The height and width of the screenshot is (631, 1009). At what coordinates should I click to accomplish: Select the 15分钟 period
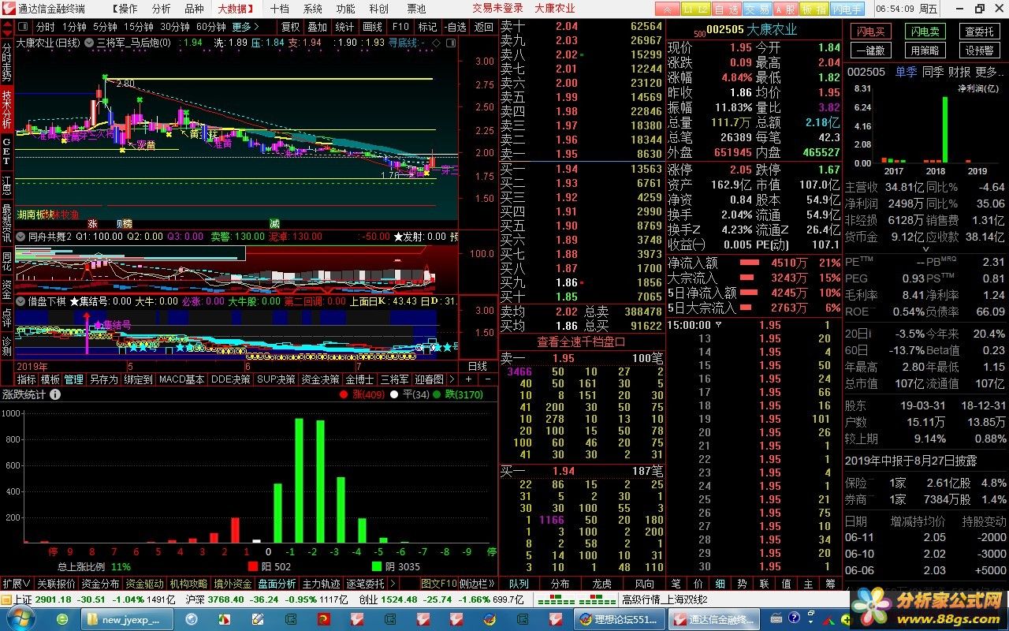pyautogui.click(x=139, y=27)
